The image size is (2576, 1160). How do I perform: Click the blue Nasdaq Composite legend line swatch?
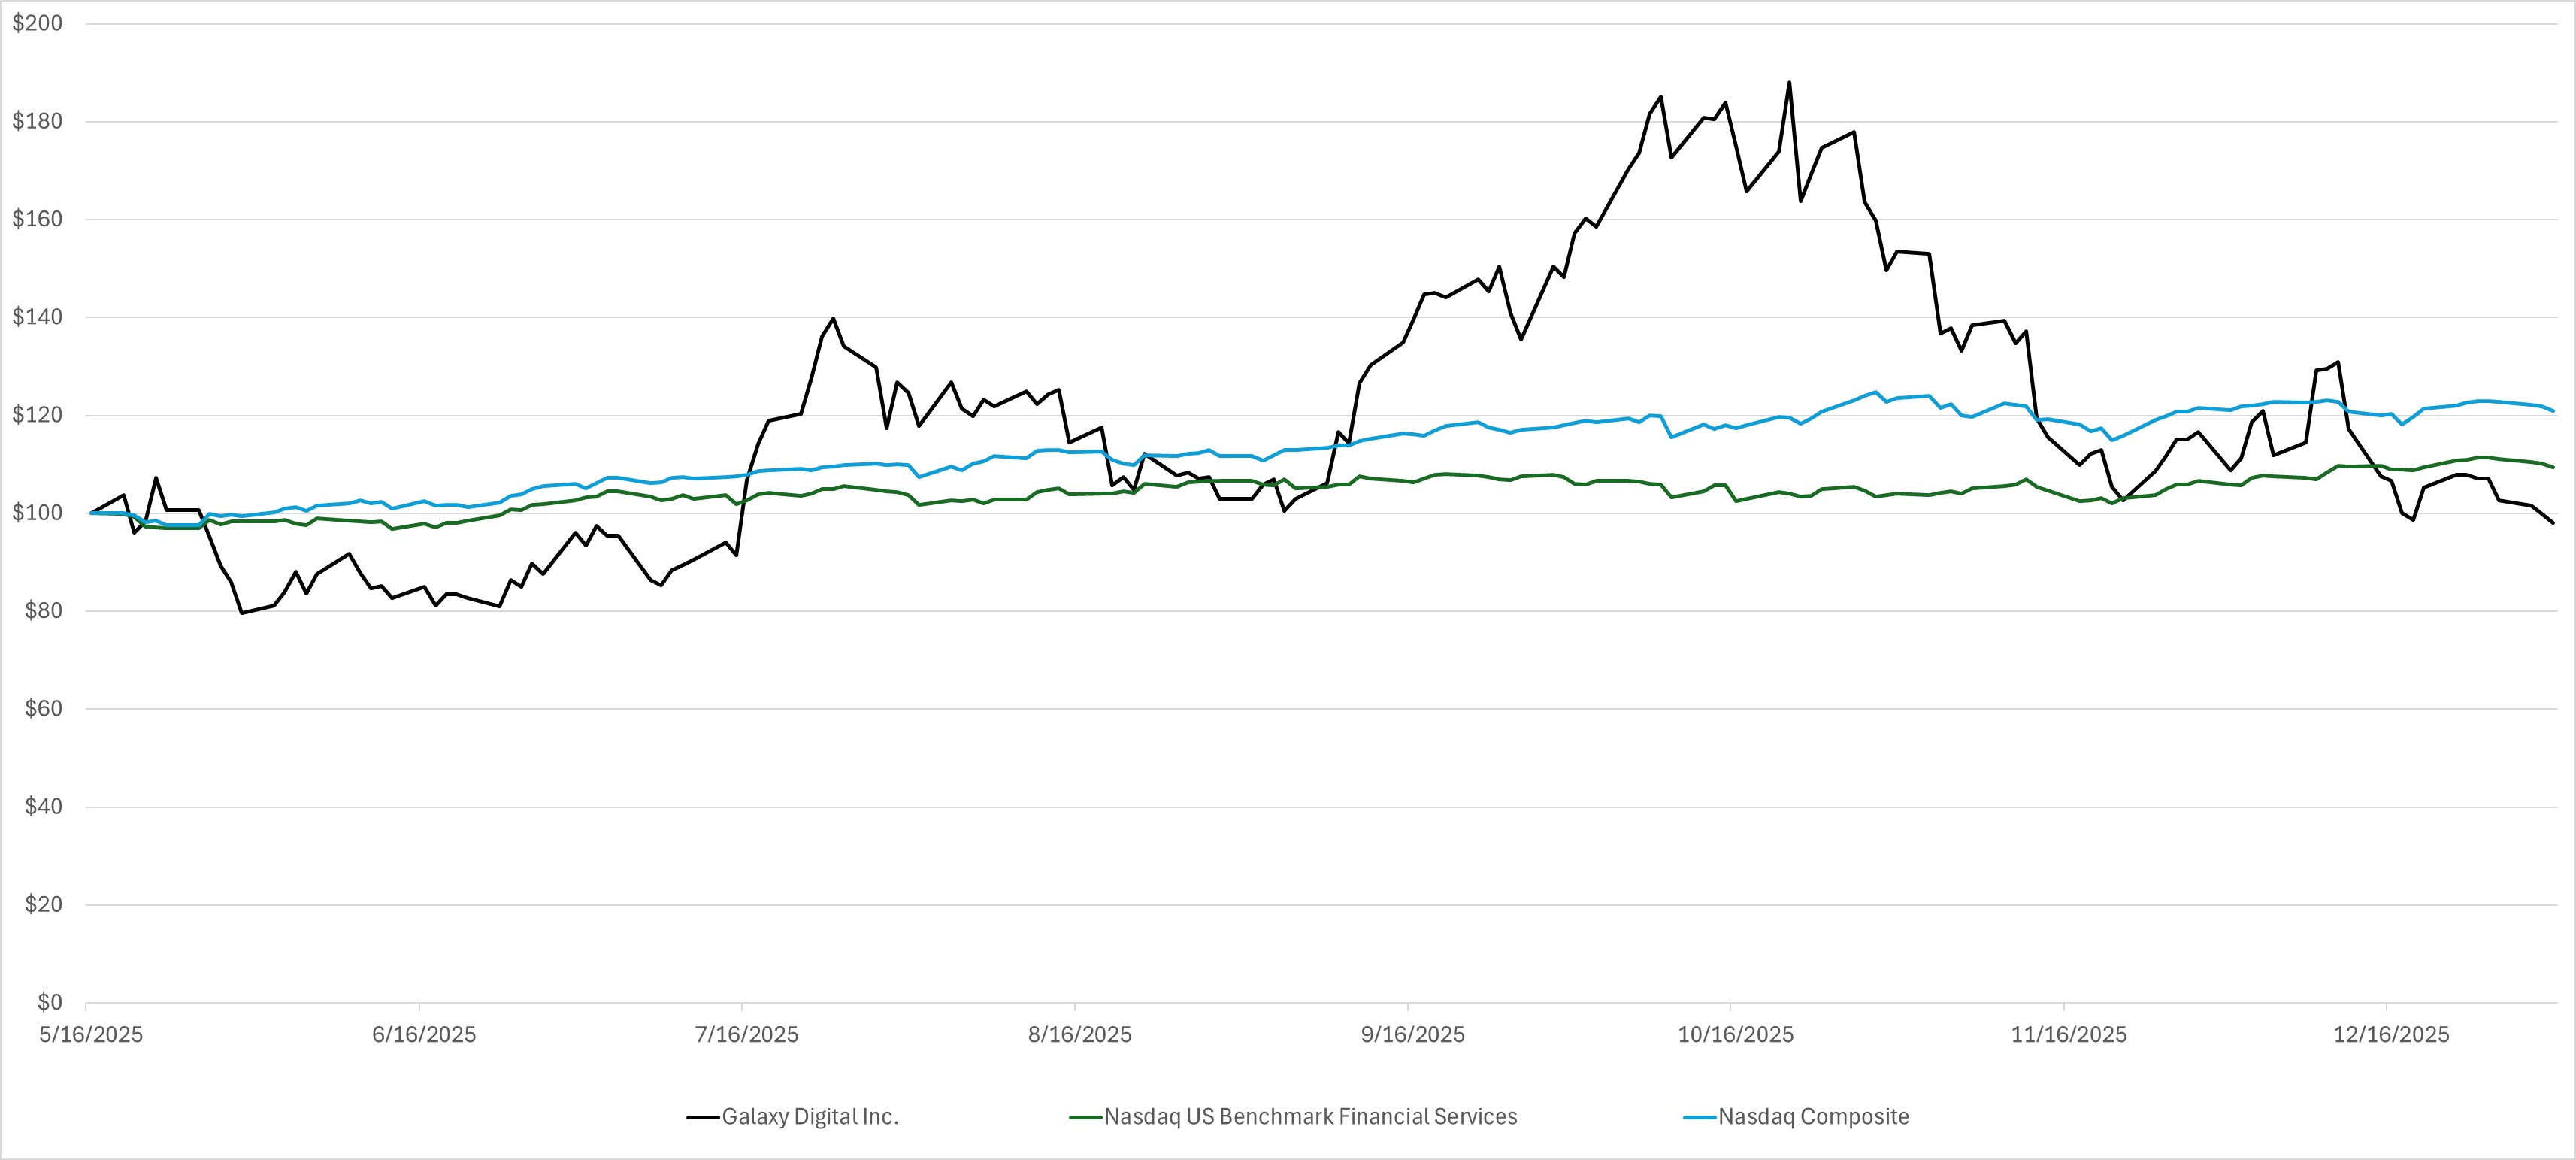point(1699,1118)
